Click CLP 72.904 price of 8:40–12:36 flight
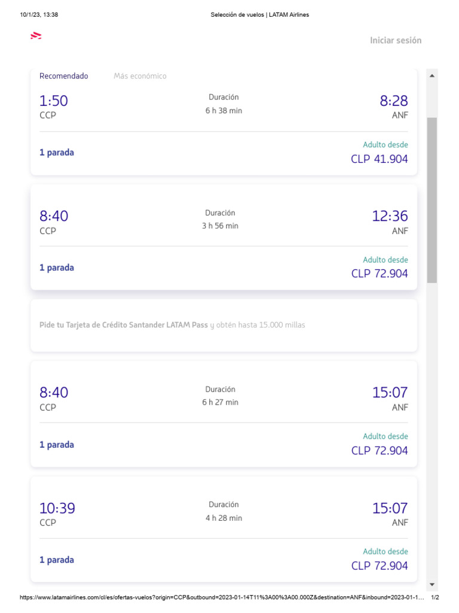The image size is (459, 613). (379, 273)
